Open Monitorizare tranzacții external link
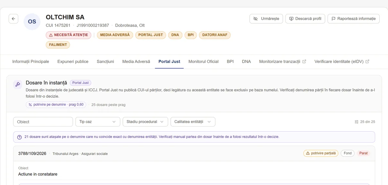Image resolution: width=388 pixels, height=185 pixels. (x=283, y=61)
